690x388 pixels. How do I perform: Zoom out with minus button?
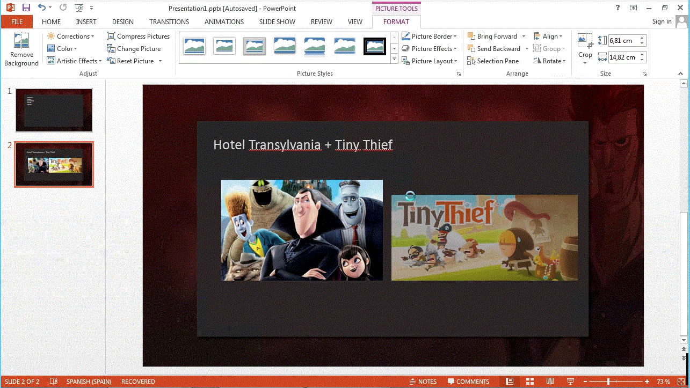(x=586, y=382)
